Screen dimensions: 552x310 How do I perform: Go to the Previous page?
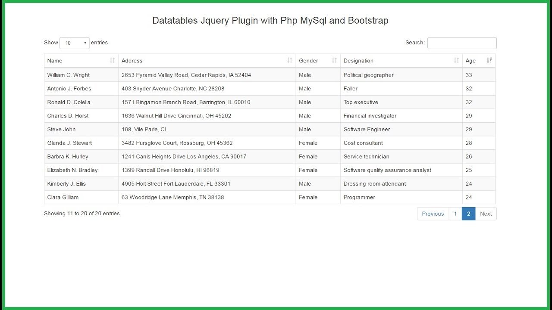[433, 214]
